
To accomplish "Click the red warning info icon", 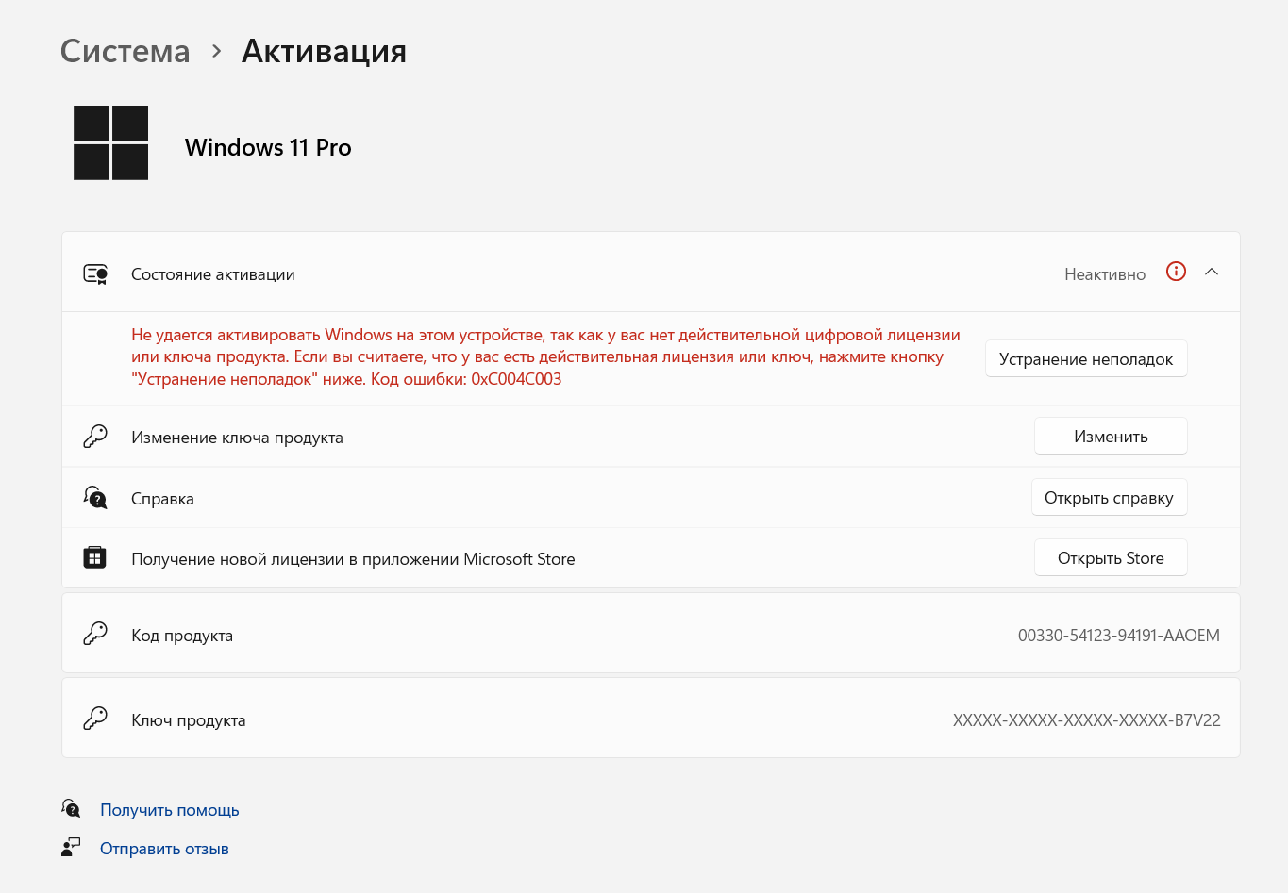I will (x=1176, y=272).
